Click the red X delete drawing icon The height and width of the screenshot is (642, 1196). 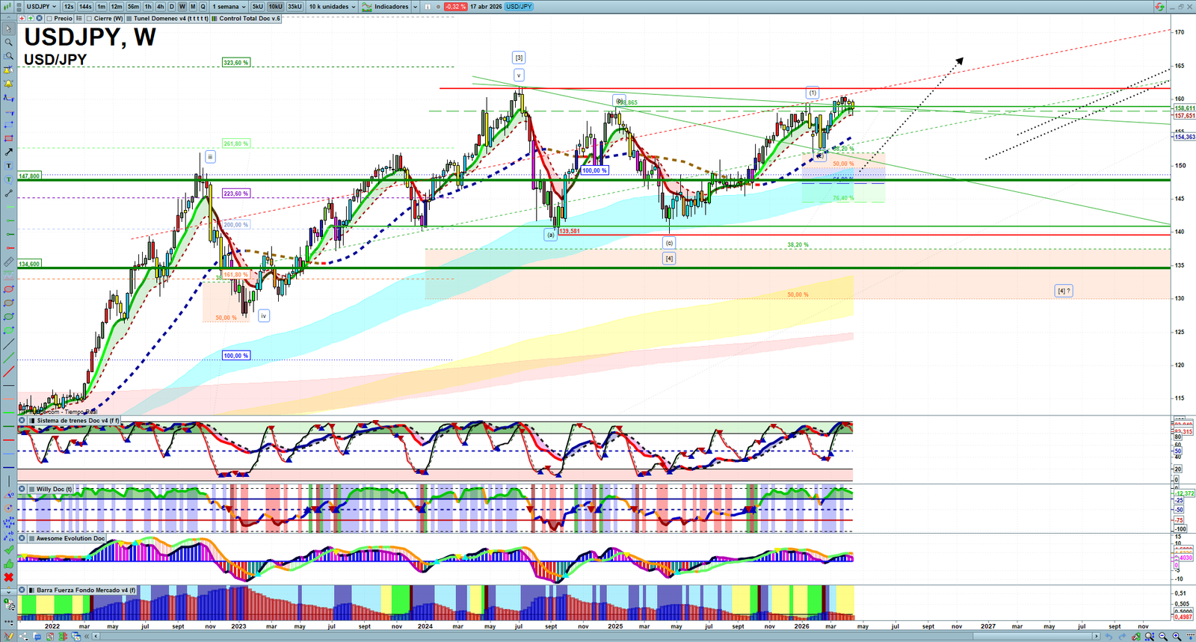click(8, 578)
